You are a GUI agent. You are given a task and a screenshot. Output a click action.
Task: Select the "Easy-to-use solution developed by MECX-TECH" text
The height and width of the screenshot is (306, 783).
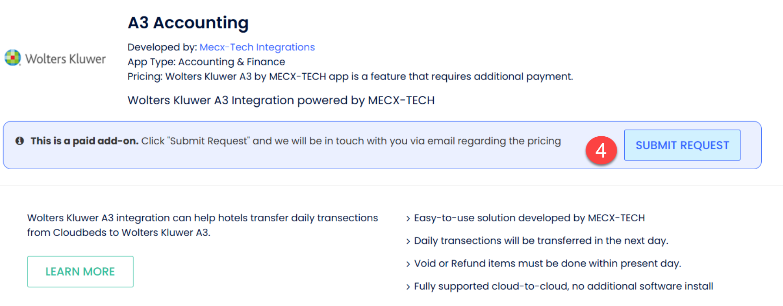pos(529,218)
